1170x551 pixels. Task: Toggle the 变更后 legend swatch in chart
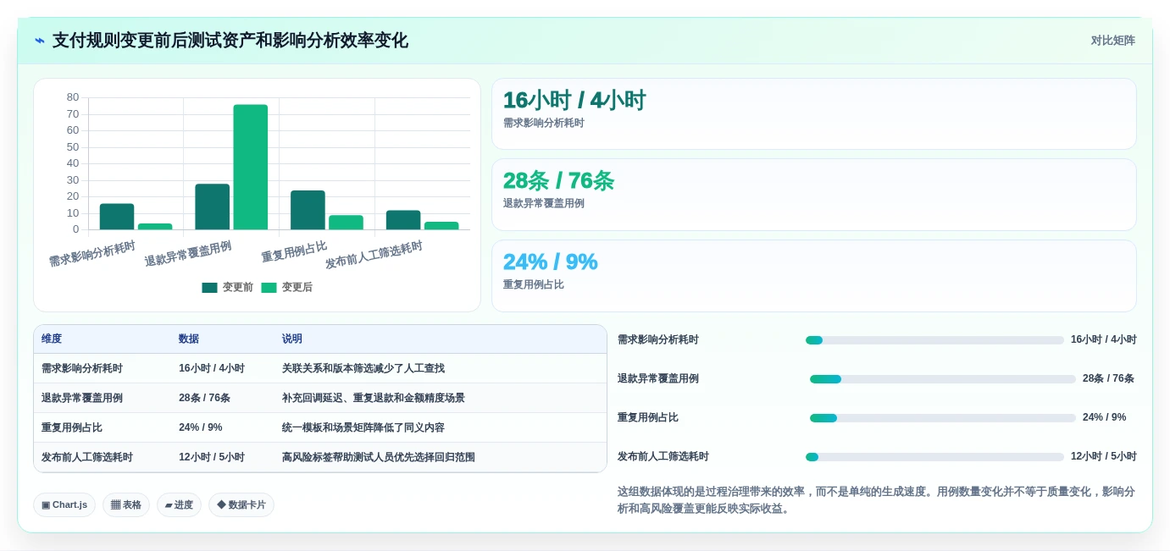269,288
